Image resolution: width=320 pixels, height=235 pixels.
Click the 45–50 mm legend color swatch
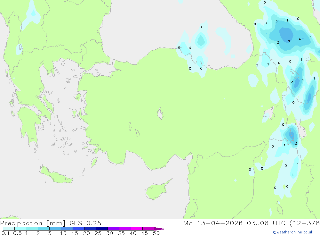148,229
